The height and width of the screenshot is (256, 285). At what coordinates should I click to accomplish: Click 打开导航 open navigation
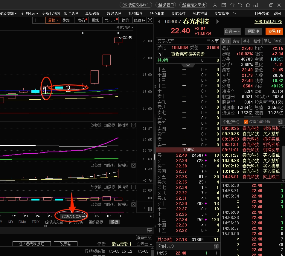click(x=262, y=14)
